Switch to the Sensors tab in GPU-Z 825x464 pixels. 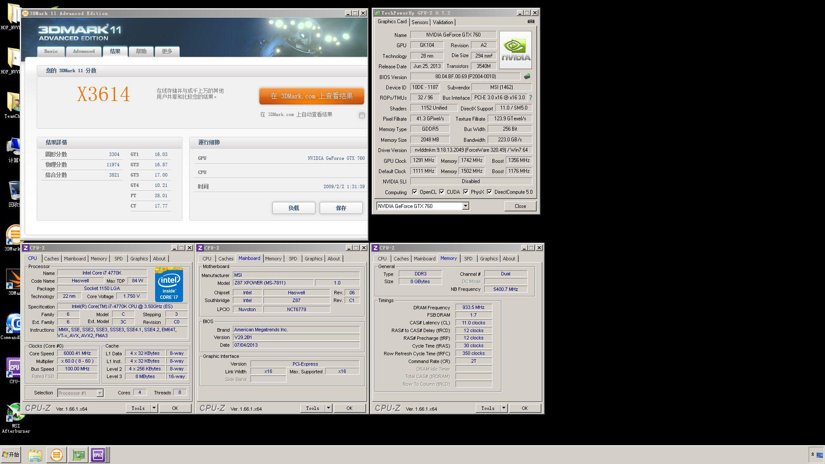pos(420,22)
